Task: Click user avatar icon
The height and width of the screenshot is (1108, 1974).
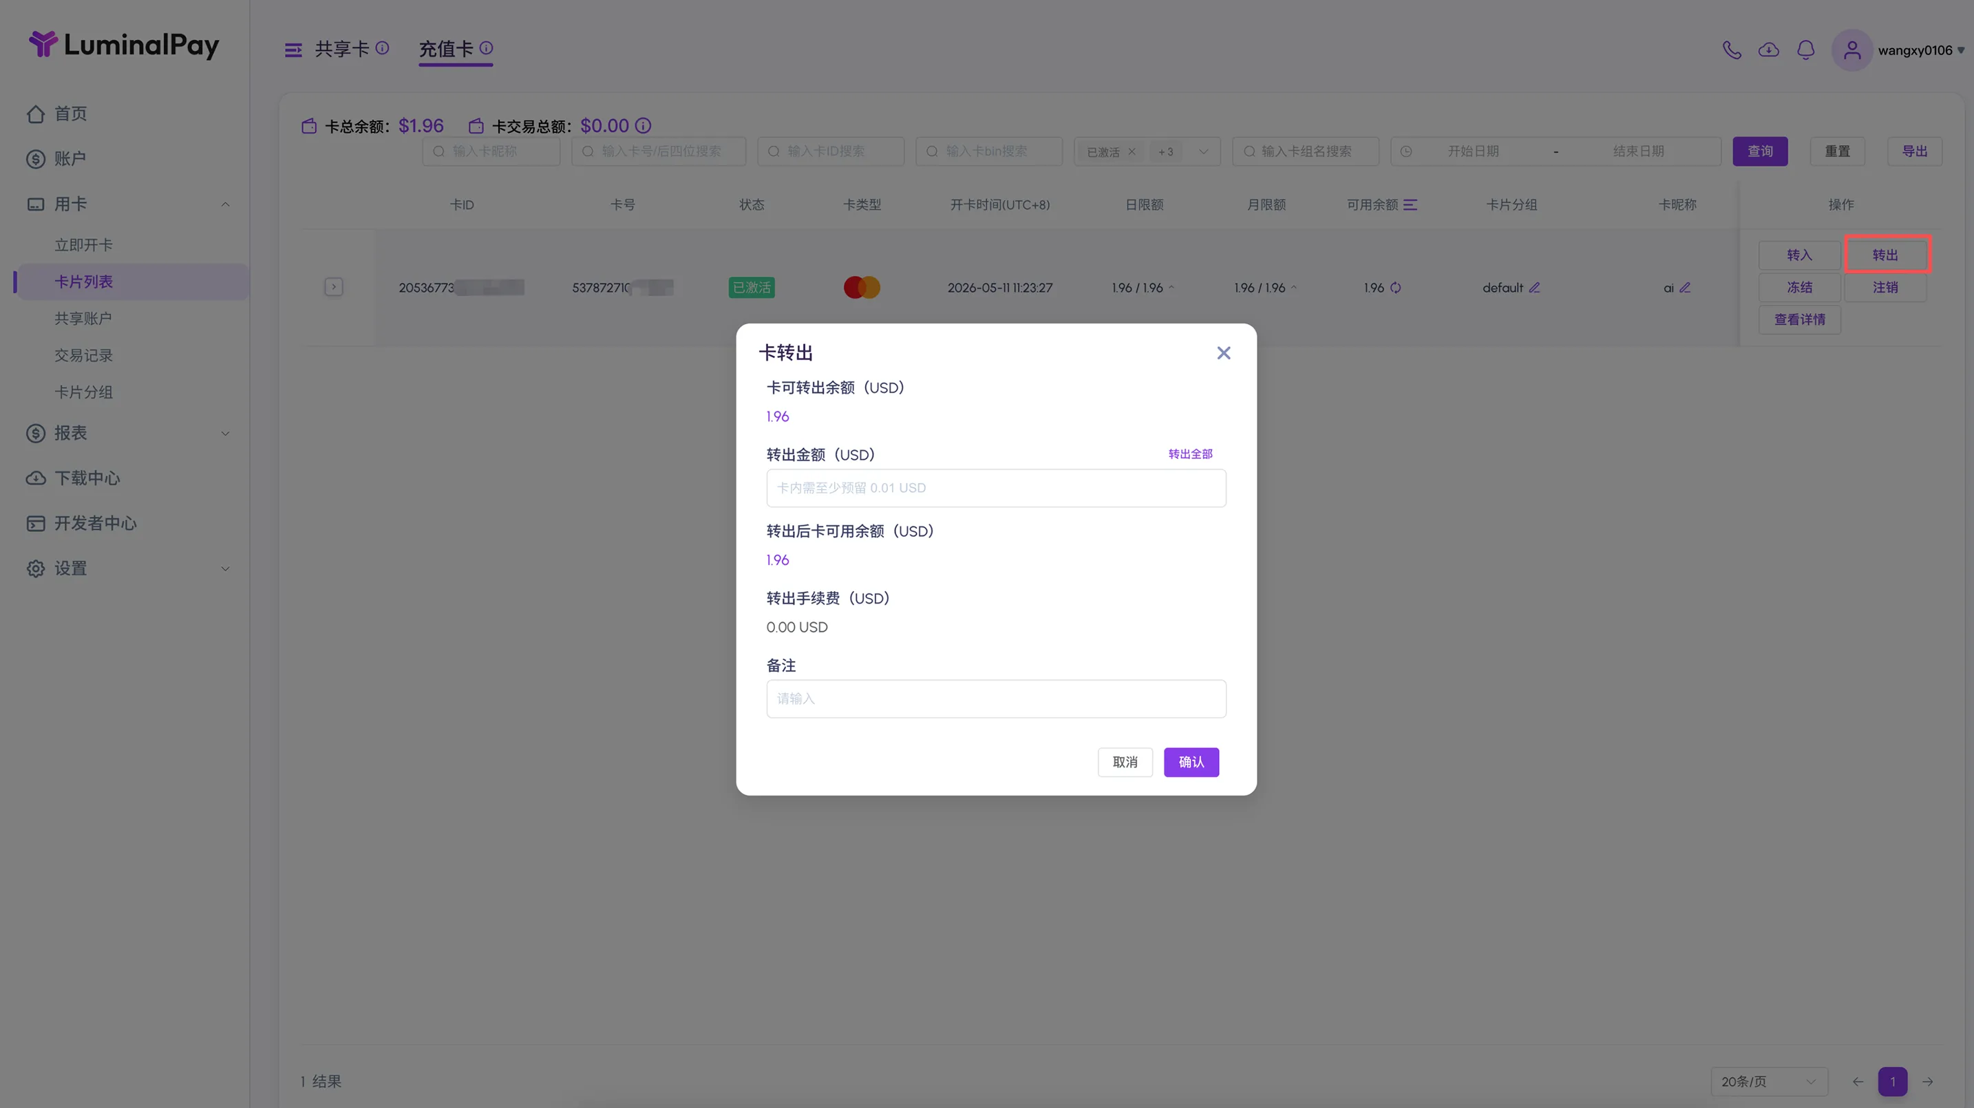Action: (1851, 50)
